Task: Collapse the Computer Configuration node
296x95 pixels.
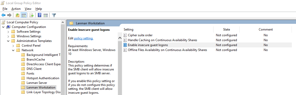Action: [3, 27]
